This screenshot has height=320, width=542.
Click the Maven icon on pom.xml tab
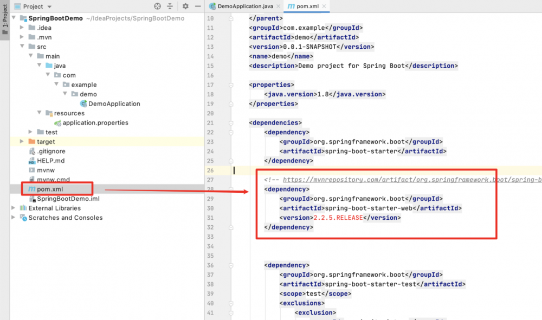(291, 6)
